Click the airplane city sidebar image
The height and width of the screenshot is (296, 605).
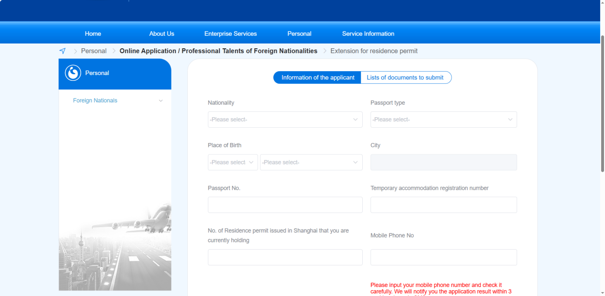(115, 246)
